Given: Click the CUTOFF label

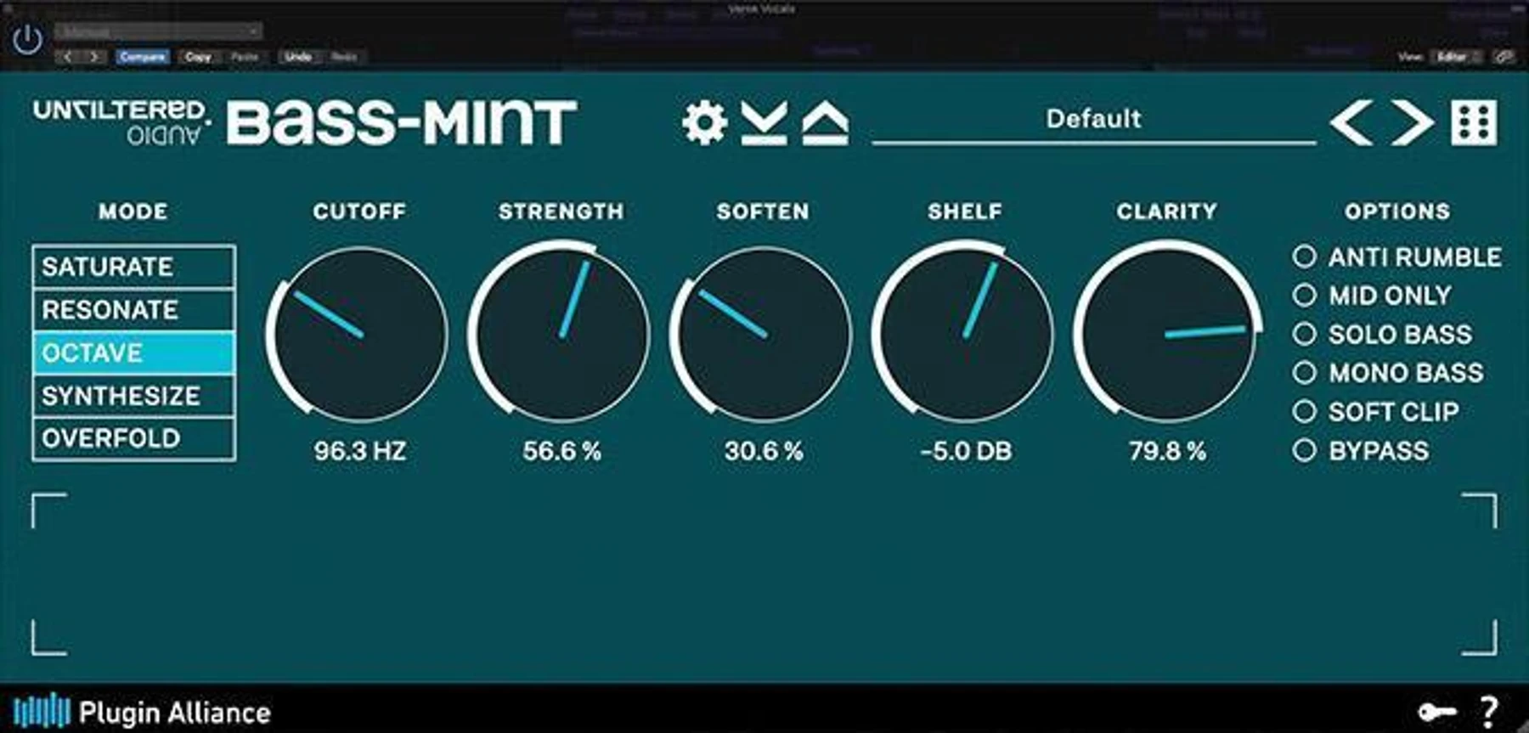Looking at the screenshot, I should pyautogui.click(x=359, y=211).
